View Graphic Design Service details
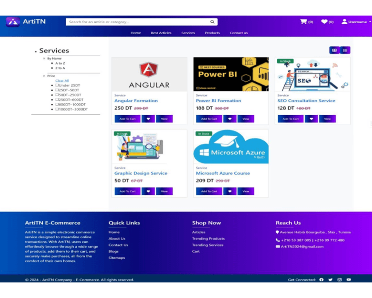The width and height of the screenshot is (372, 298). pos(164,191)
